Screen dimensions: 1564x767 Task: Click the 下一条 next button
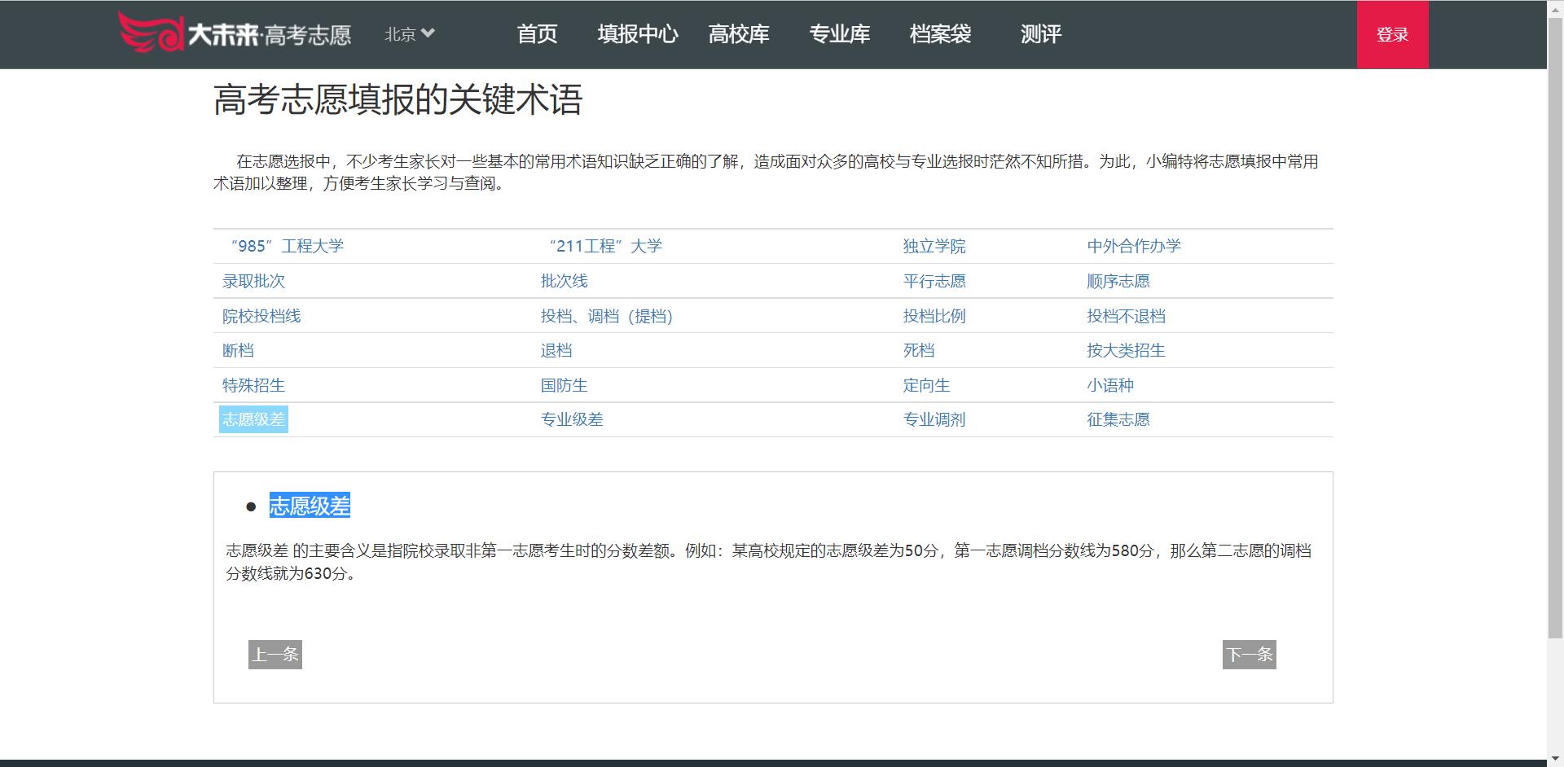tap(1249, 654)
